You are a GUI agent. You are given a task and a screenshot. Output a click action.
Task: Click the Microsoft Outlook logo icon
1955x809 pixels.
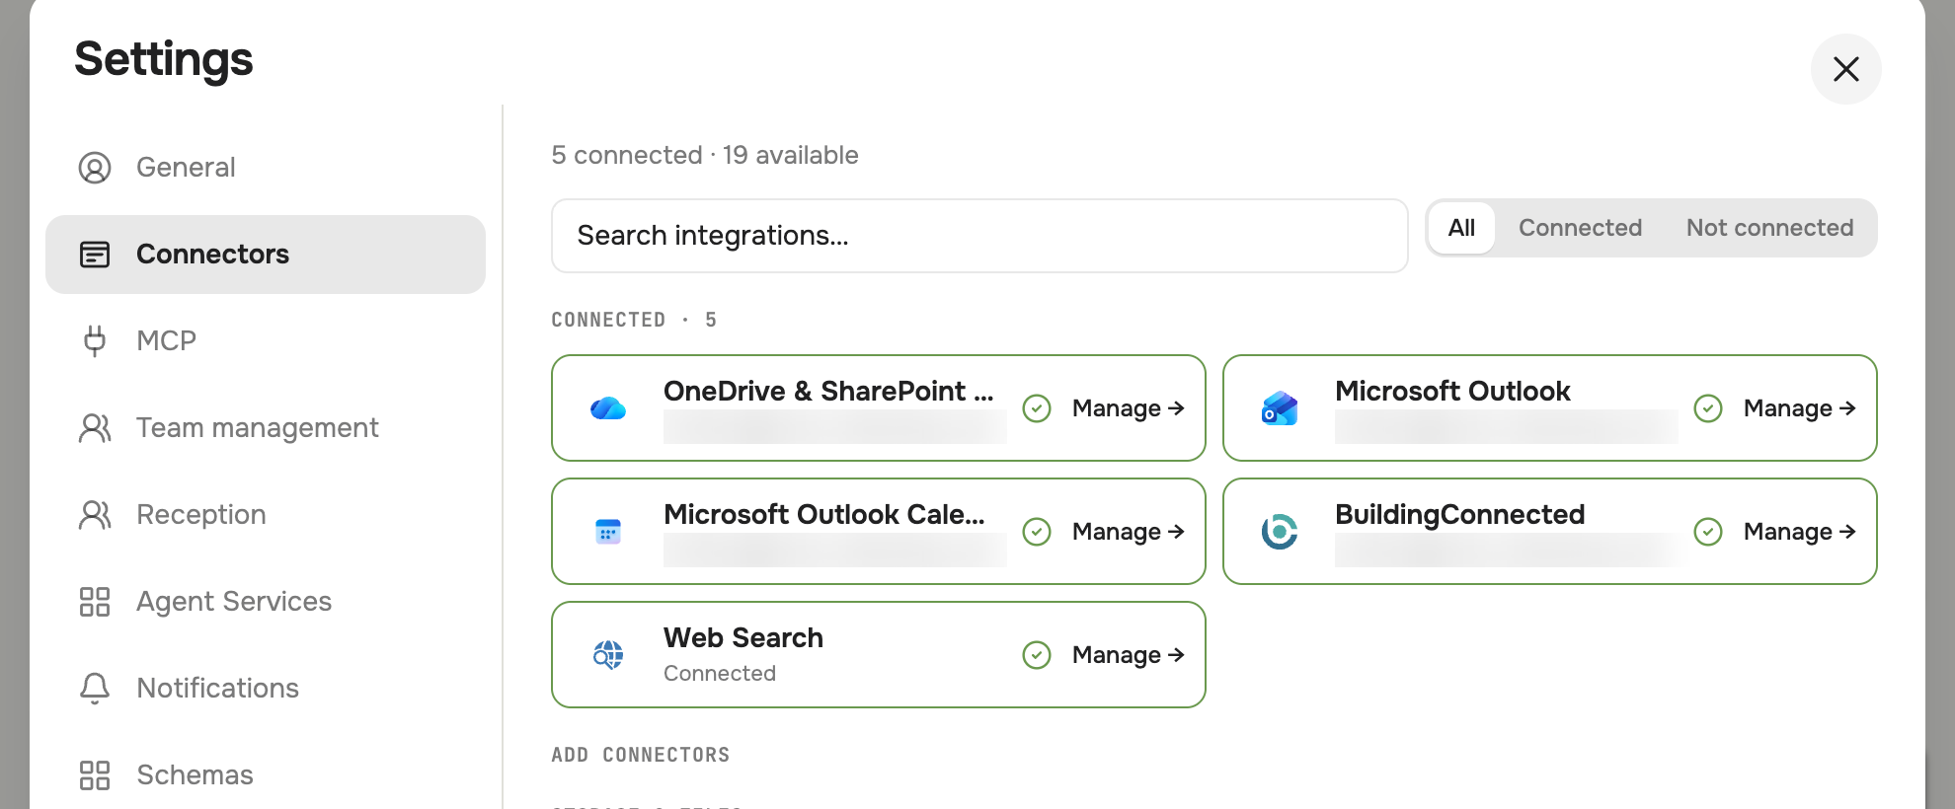(x=1280, y=408)
